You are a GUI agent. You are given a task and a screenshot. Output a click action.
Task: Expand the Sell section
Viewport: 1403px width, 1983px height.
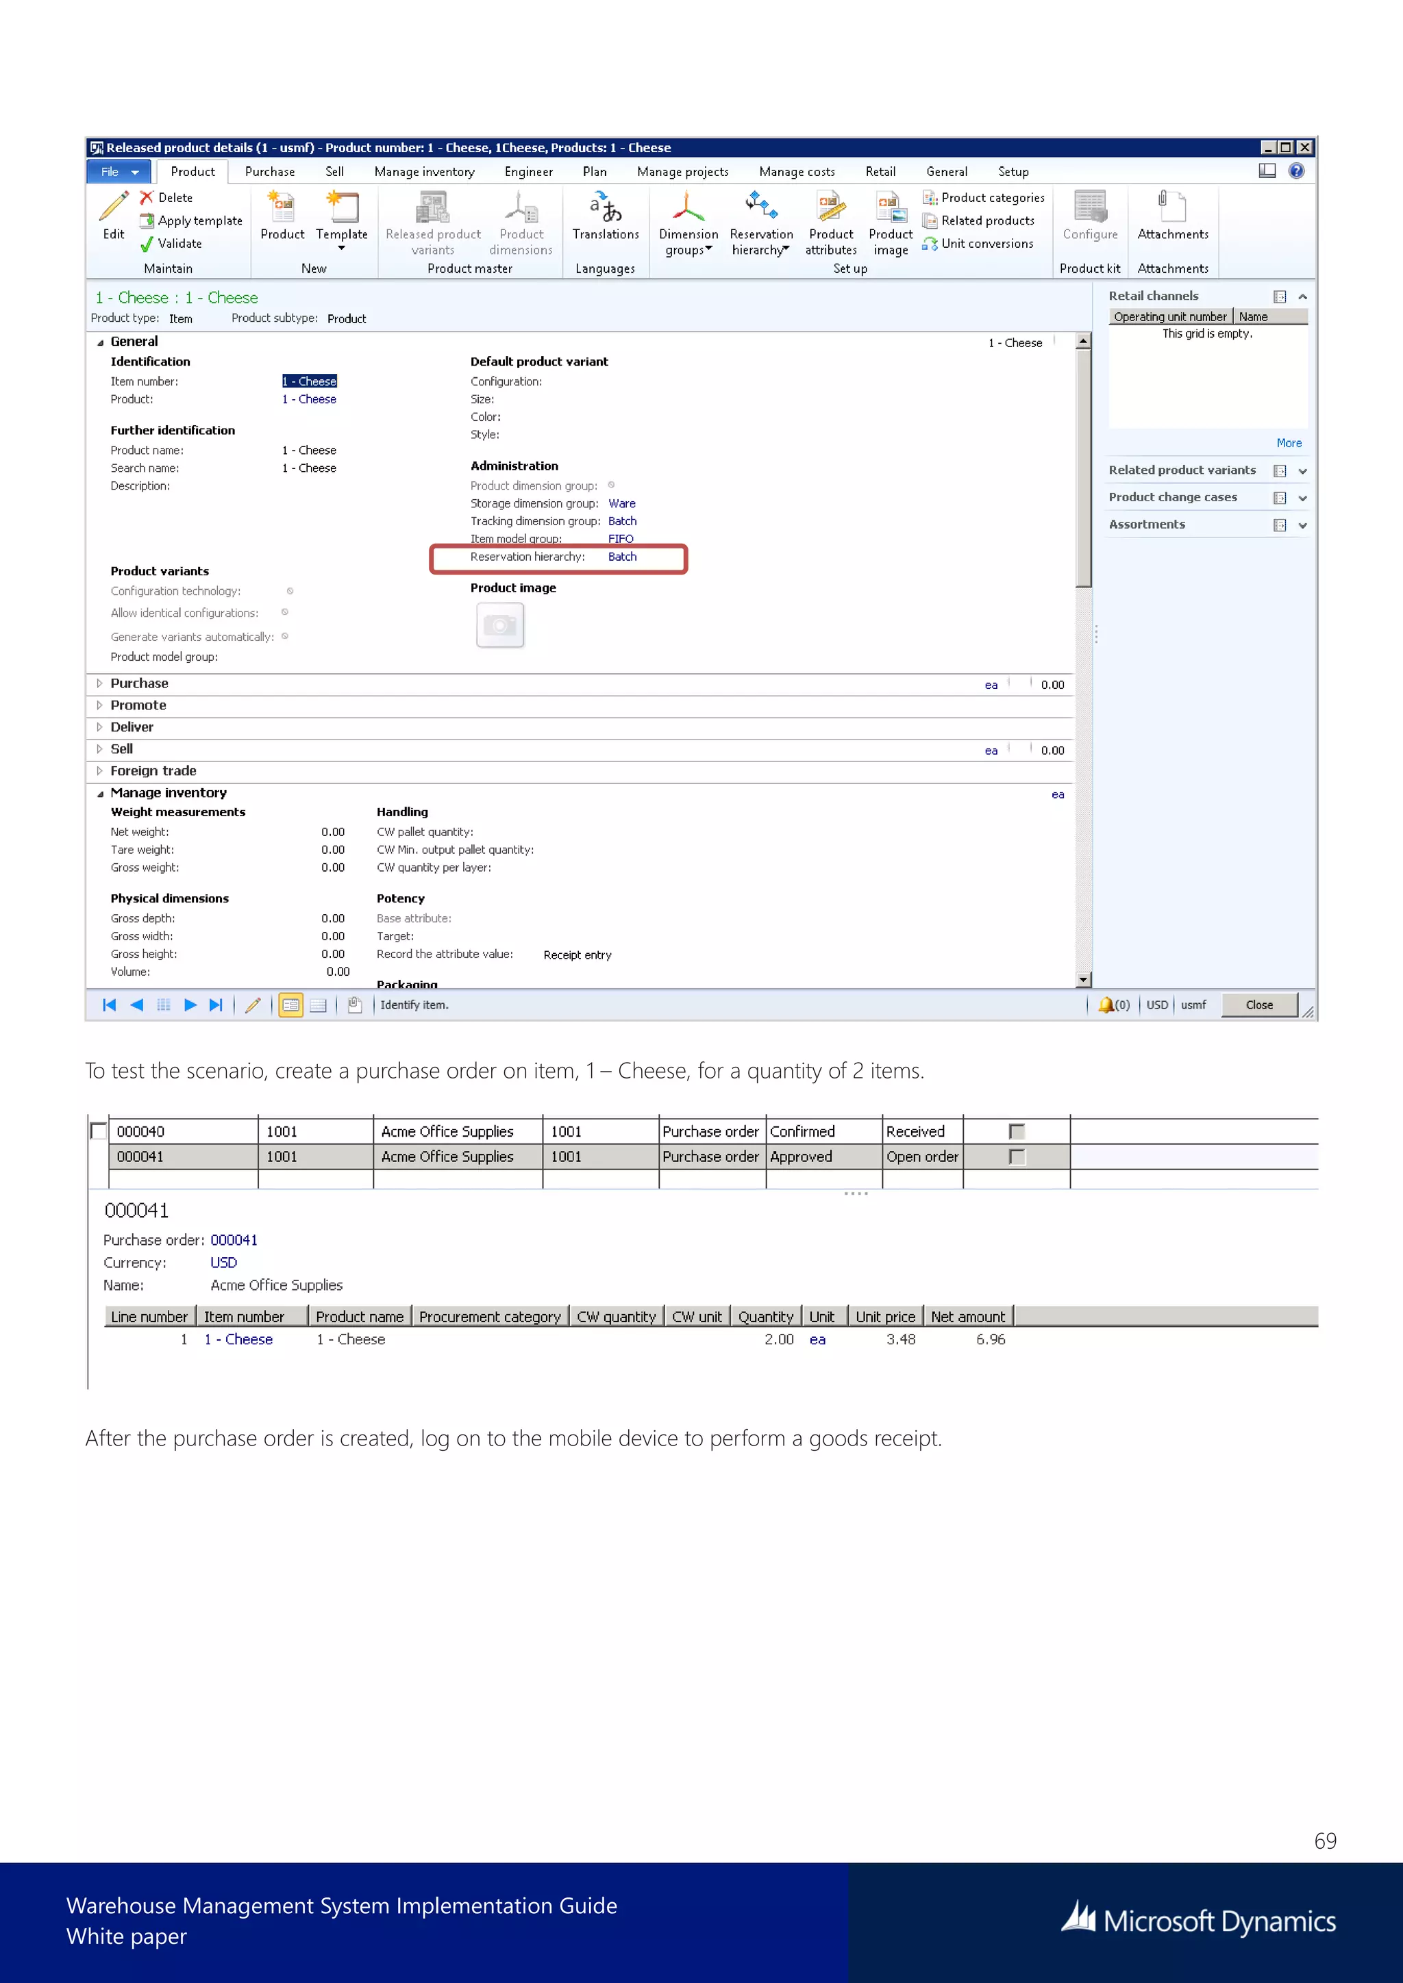[x=100, y=749]
